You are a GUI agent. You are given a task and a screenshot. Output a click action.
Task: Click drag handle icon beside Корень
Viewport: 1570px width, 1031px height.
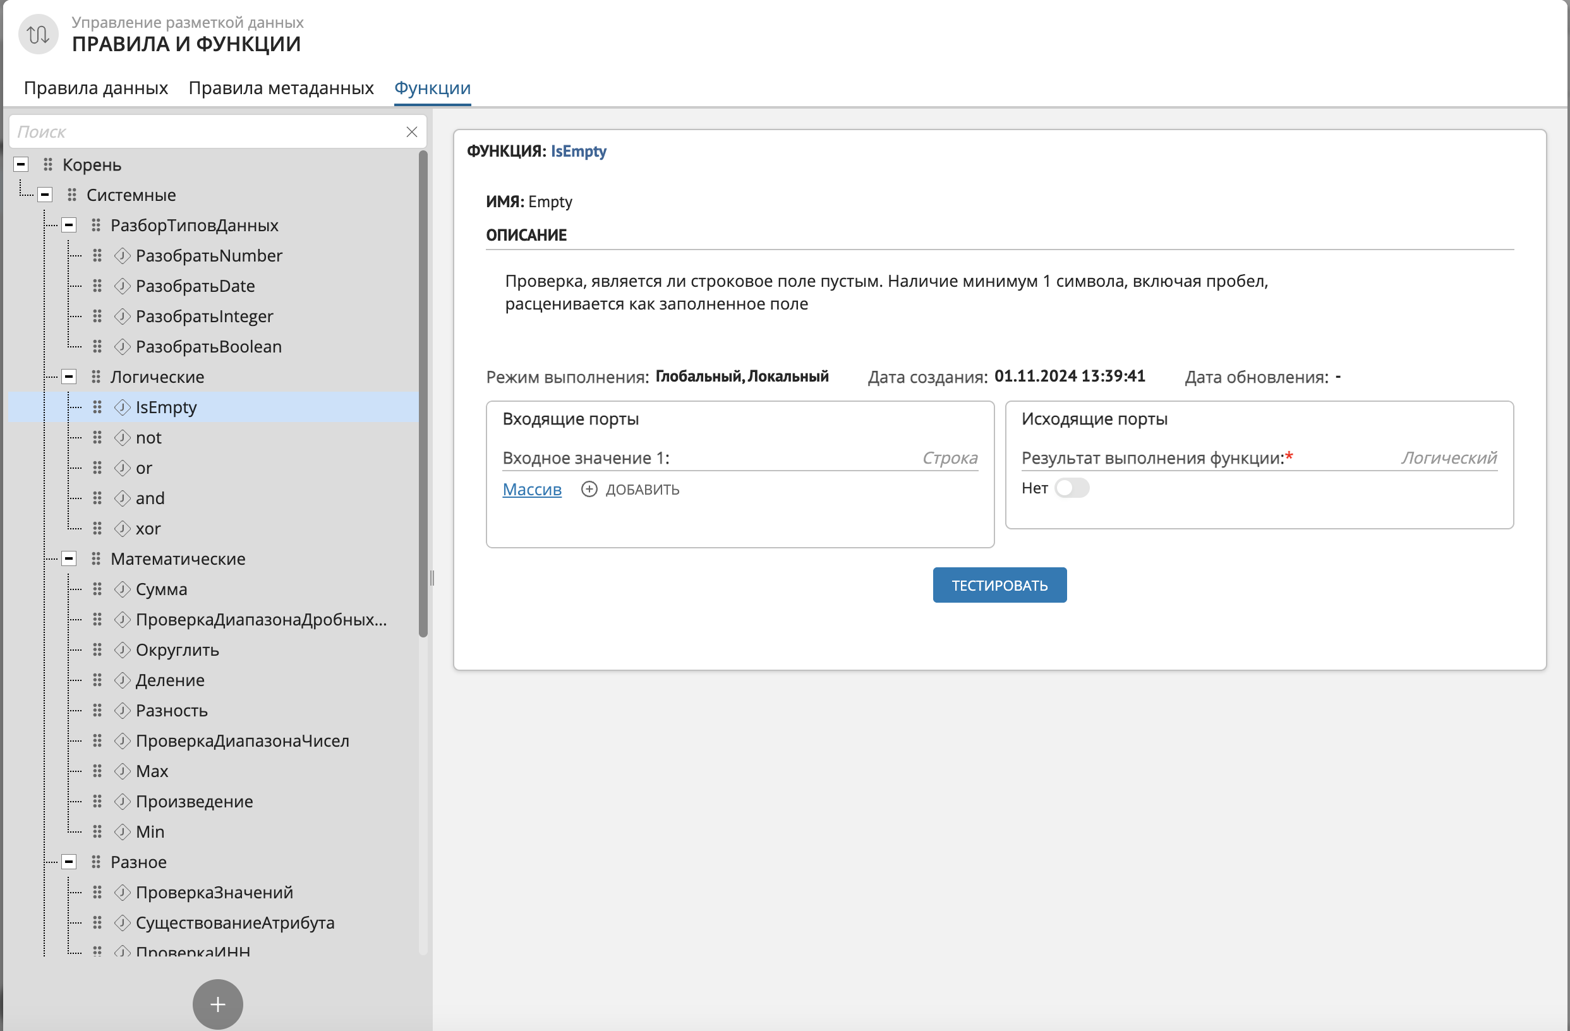(x=47, y=164)
